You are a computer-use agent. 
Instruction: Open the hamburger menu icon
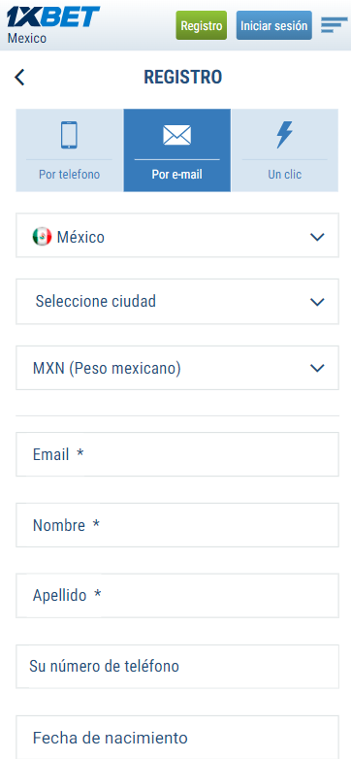tap(335, 25)
